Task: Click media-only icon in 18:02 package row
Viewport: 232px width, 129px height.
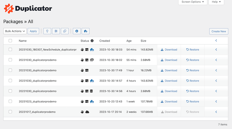Action: [x=92, y=60]
